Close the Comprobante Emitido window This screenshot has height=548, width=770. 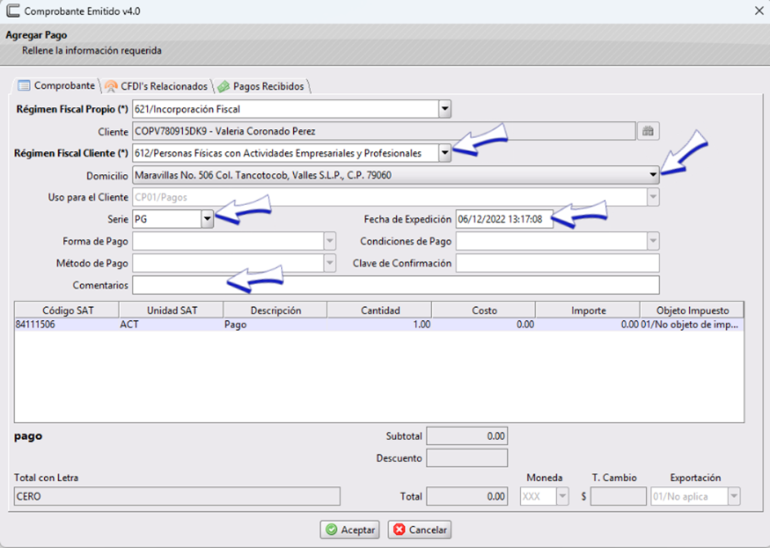(x=759, y=11)
